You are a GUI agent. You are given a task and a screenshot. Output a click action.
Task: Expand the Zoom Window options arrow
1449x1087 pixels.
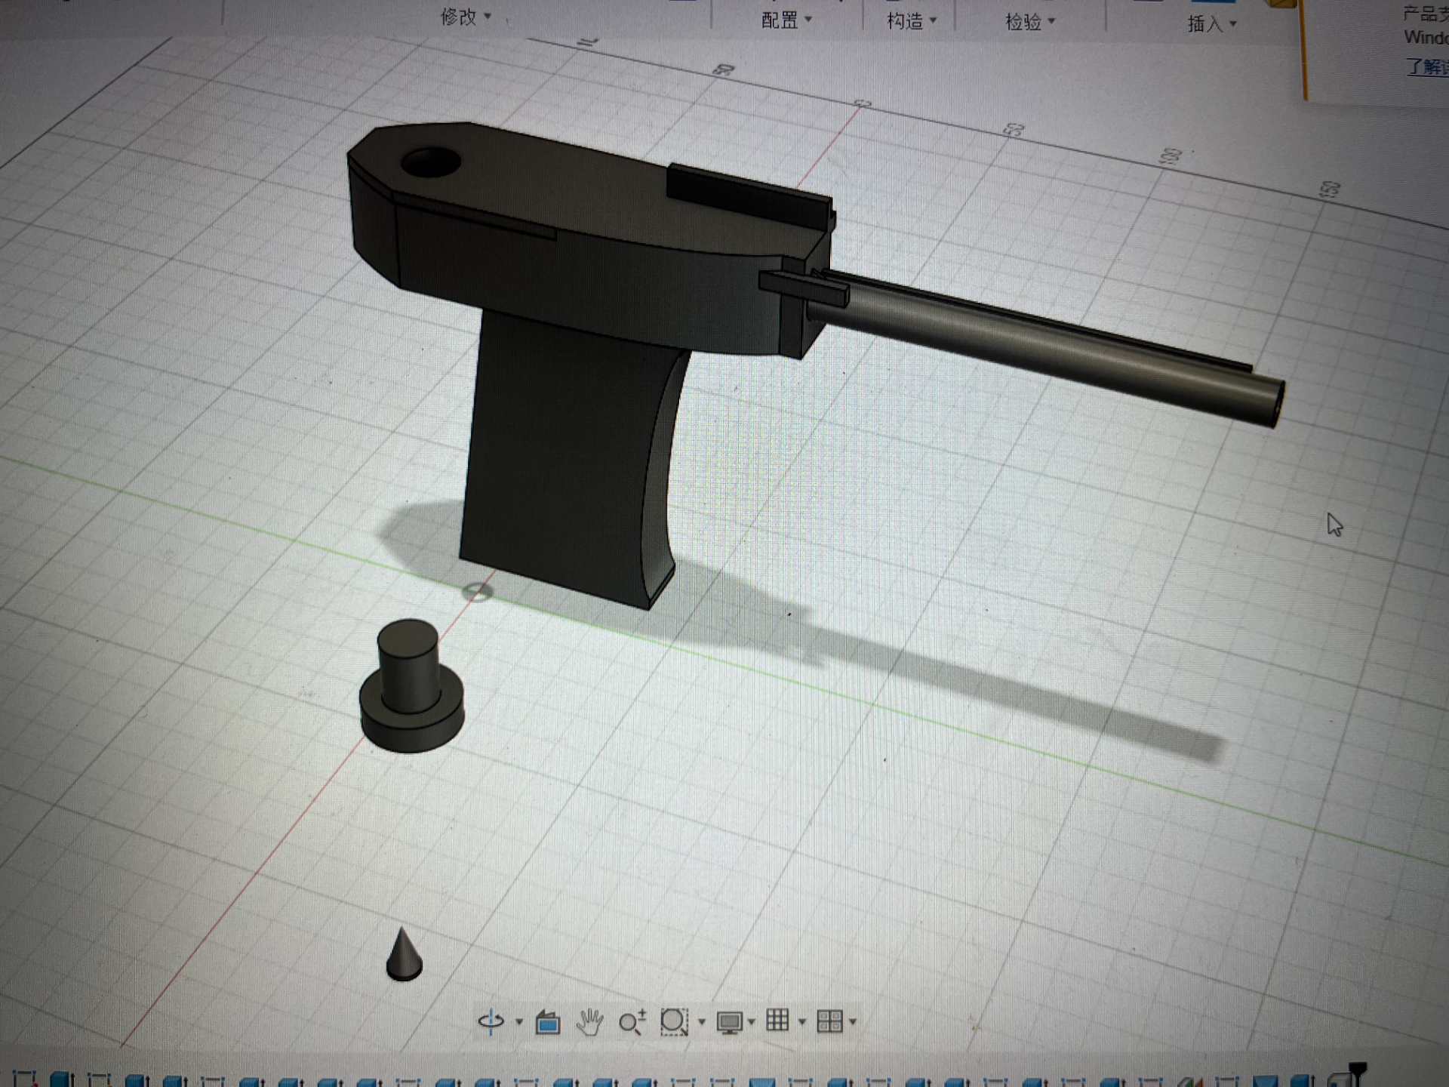(702, 1022)
